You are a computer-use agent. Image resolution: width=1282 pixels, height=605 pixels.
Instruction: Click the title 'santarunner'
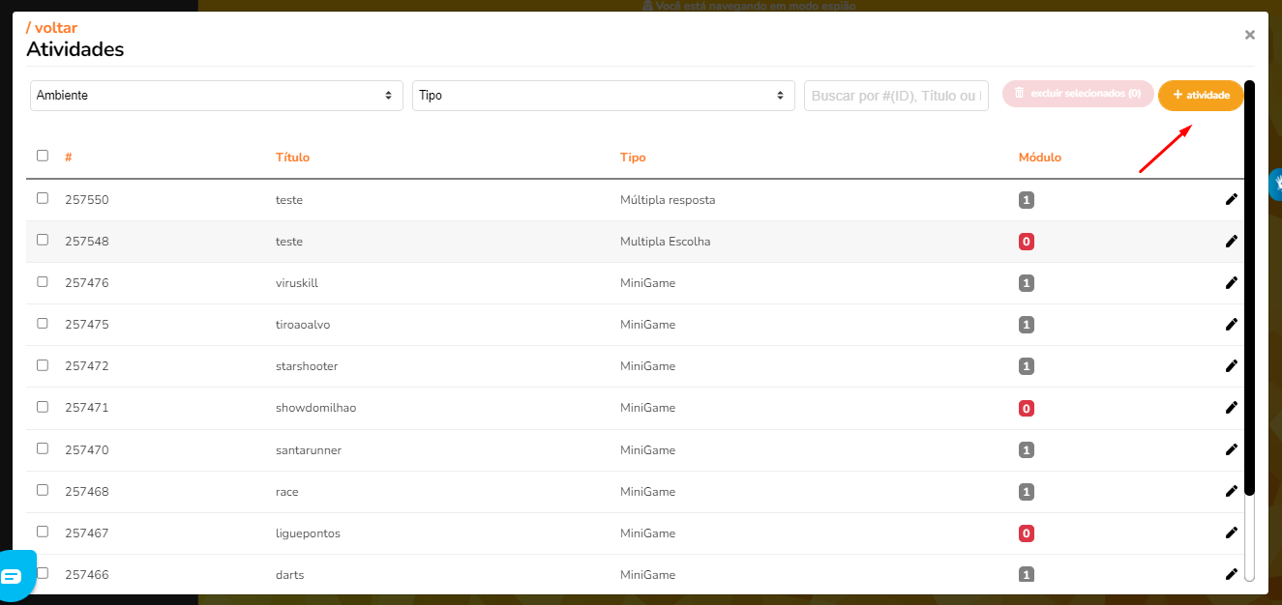click(309, 450)
